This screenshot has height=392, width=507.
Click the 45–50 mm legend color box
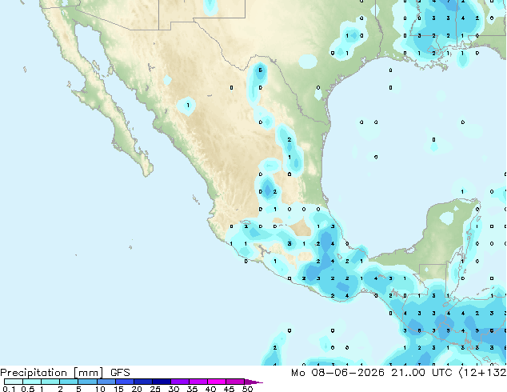(235, 382)
